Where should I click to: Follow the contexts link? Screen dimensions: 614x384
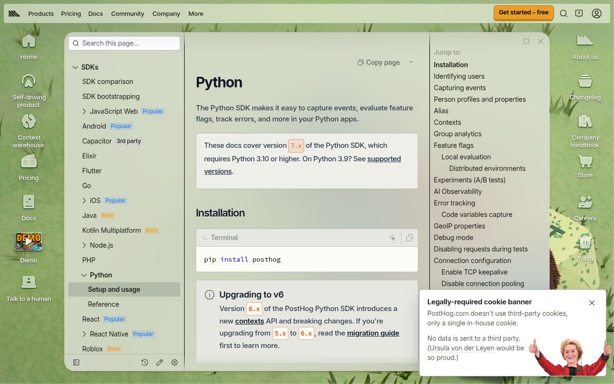(249, 321)
